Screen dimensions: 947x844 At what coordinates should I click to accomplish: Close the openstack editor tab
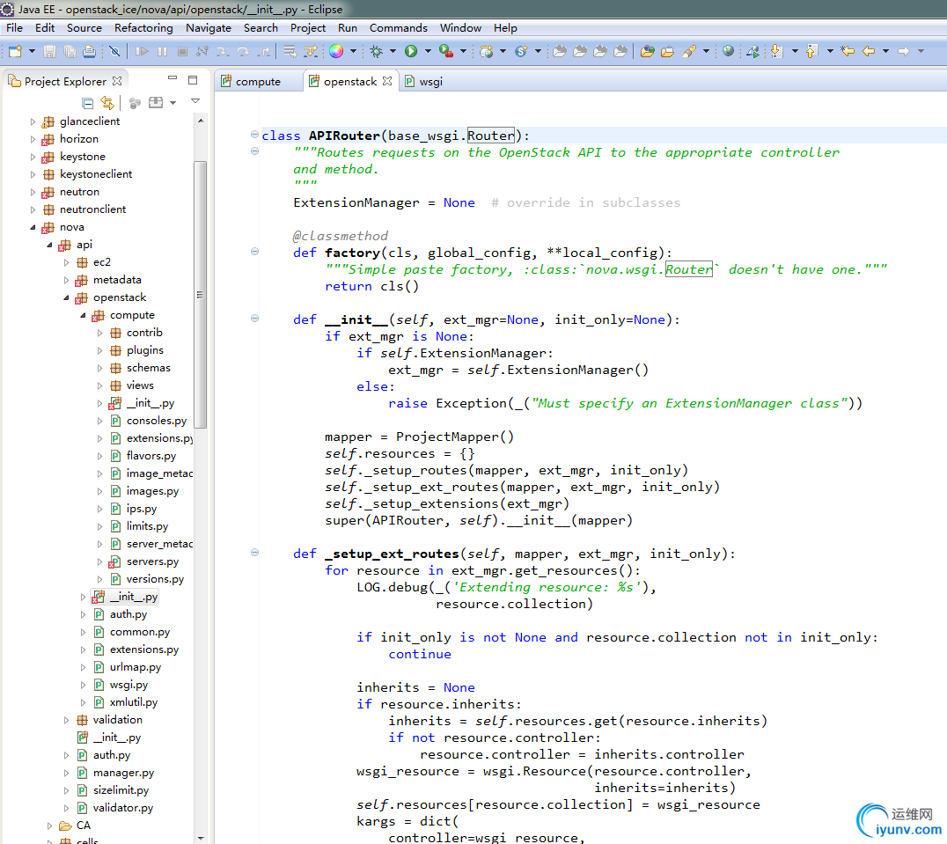point(387,81)
